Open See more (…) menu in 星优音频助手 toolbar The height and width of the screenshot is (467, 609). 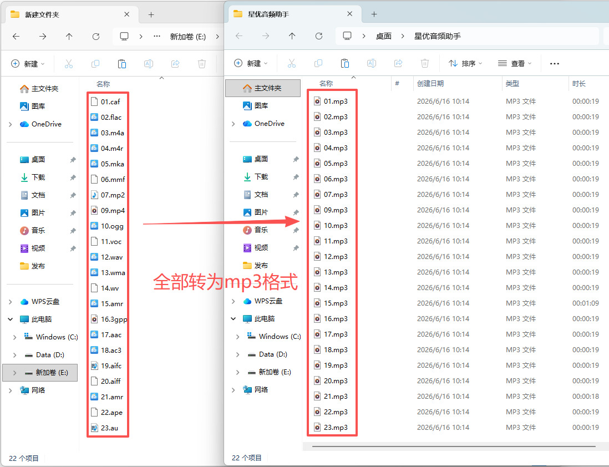coord(555,63)
